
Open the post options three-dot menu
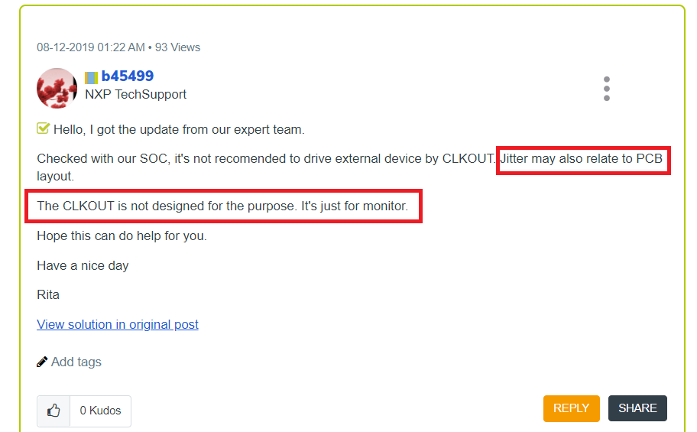coord(606,89)
